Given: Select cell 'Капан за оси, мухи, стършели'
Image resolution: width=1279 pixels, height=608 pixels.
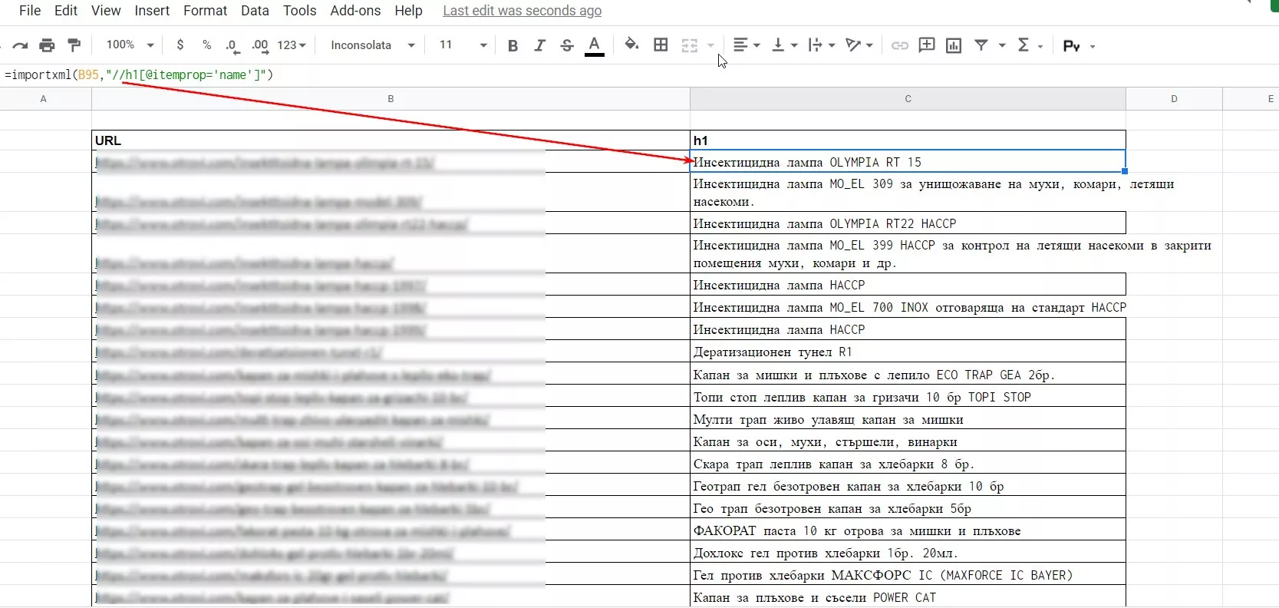Looking at the screenshot, I should (908, 442).
